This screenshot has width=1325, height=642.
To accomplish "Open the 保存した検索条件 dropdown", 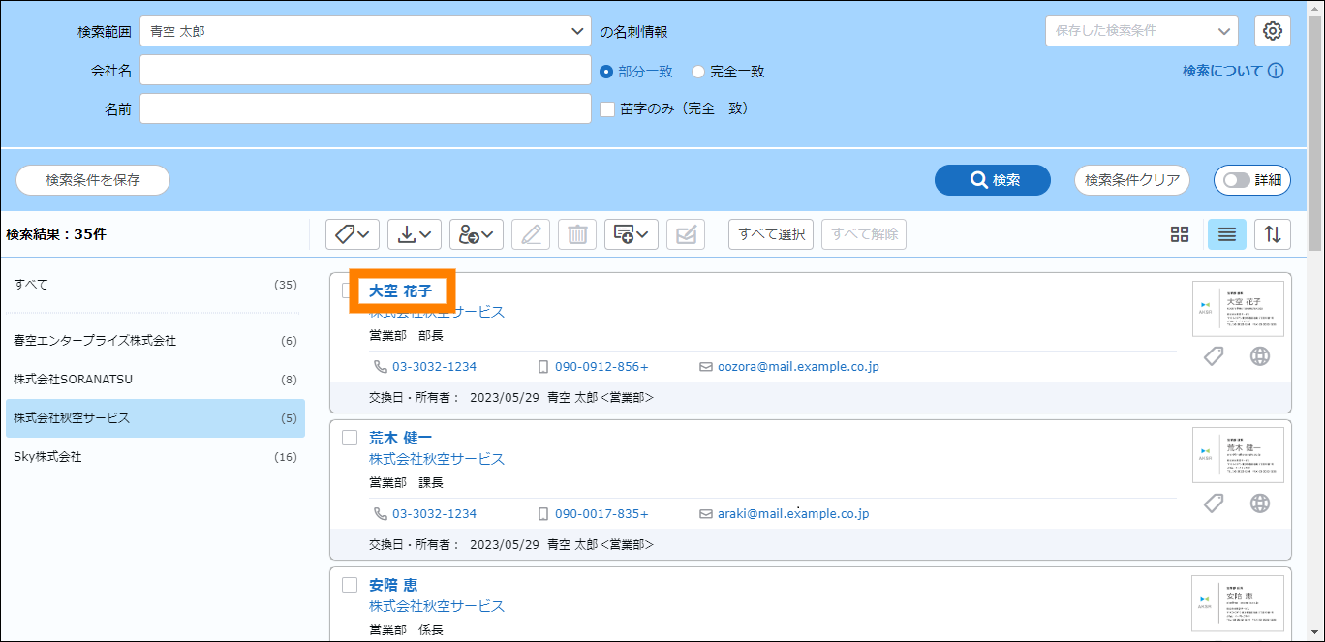I will coord(1141,31).
